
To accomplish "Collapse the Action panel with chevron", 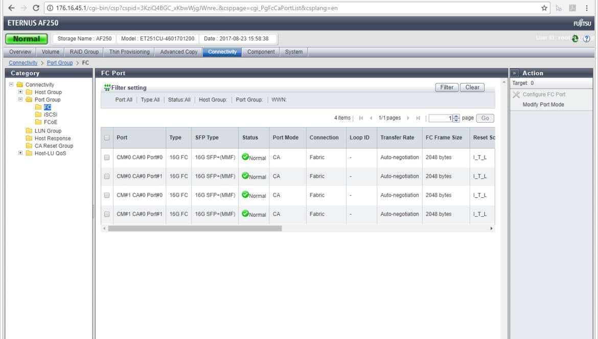I will 515,73.
